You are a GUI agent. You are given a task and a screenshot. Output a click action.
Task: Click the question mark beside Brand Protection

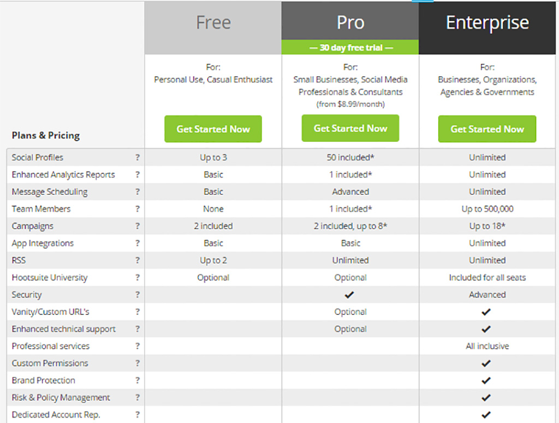click(138, 380)
